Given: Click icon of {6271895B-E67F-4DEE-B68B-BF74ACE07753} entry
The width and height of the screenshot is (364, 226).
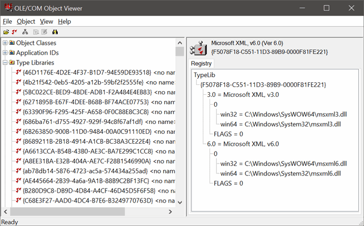Looking at the screenshot, I should (x=19, y=102).
